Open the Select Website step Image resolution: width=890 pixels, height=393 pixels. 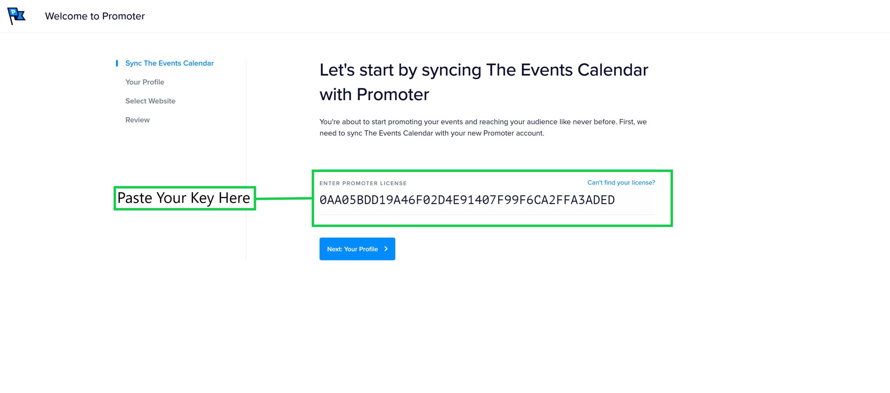coord(150,101)
